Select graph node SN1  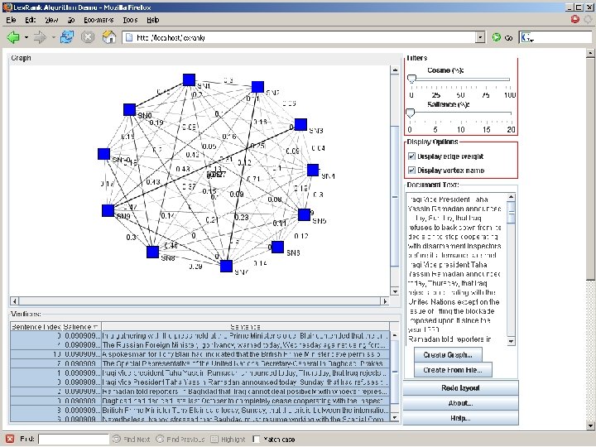pyautogui.click(x=189, y=79)
